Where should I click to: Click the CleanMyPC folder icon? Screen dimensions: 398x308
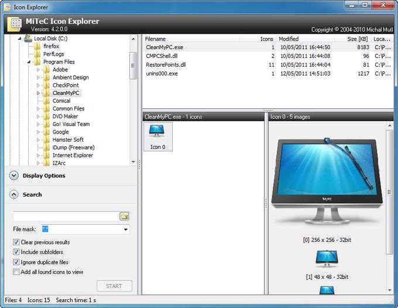click(x=46, y=93)
